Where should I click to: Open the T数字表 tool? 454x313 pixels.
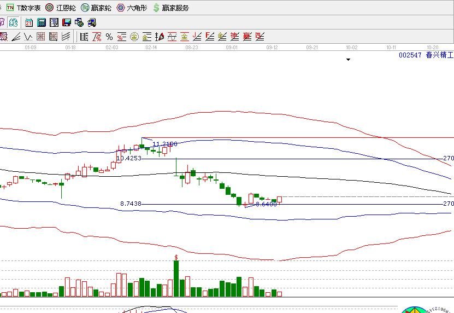(23, 8)
